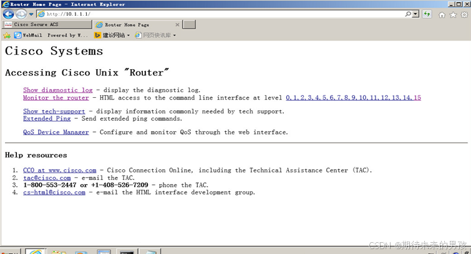
Task: Open the CCO at www.cisco.com link
Action: 59,171
